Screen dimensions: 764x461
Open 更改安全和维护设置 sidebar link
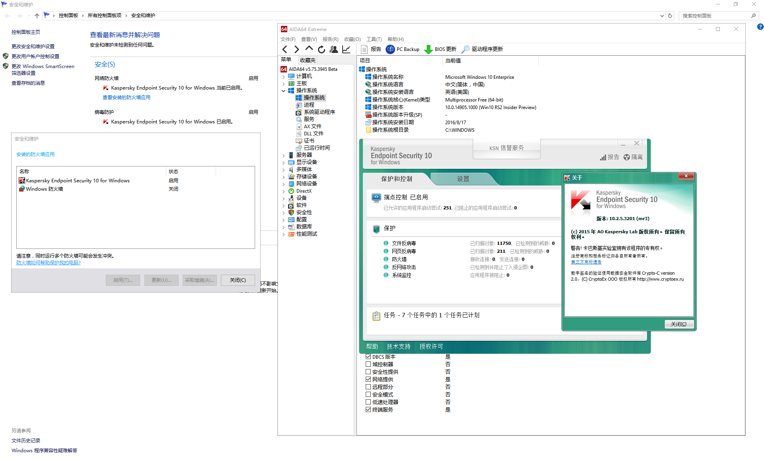point(33,47)
